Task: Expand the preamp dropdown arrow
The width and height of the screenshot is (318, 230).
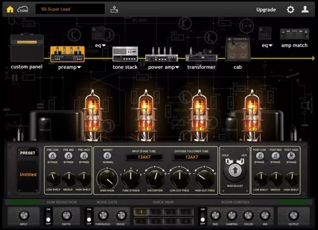Action: point(79,67)
